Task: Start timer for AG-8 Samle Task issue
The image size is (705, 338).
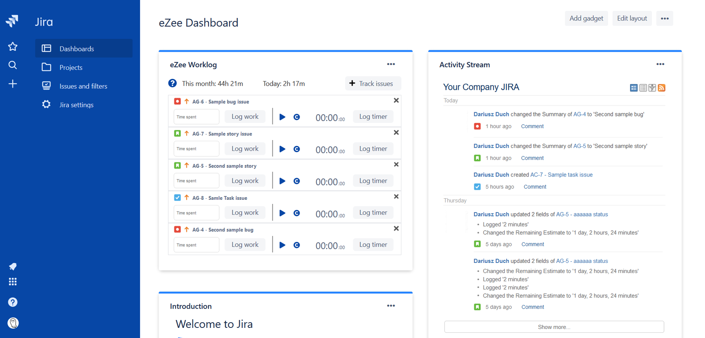Action: click(282, 213)
